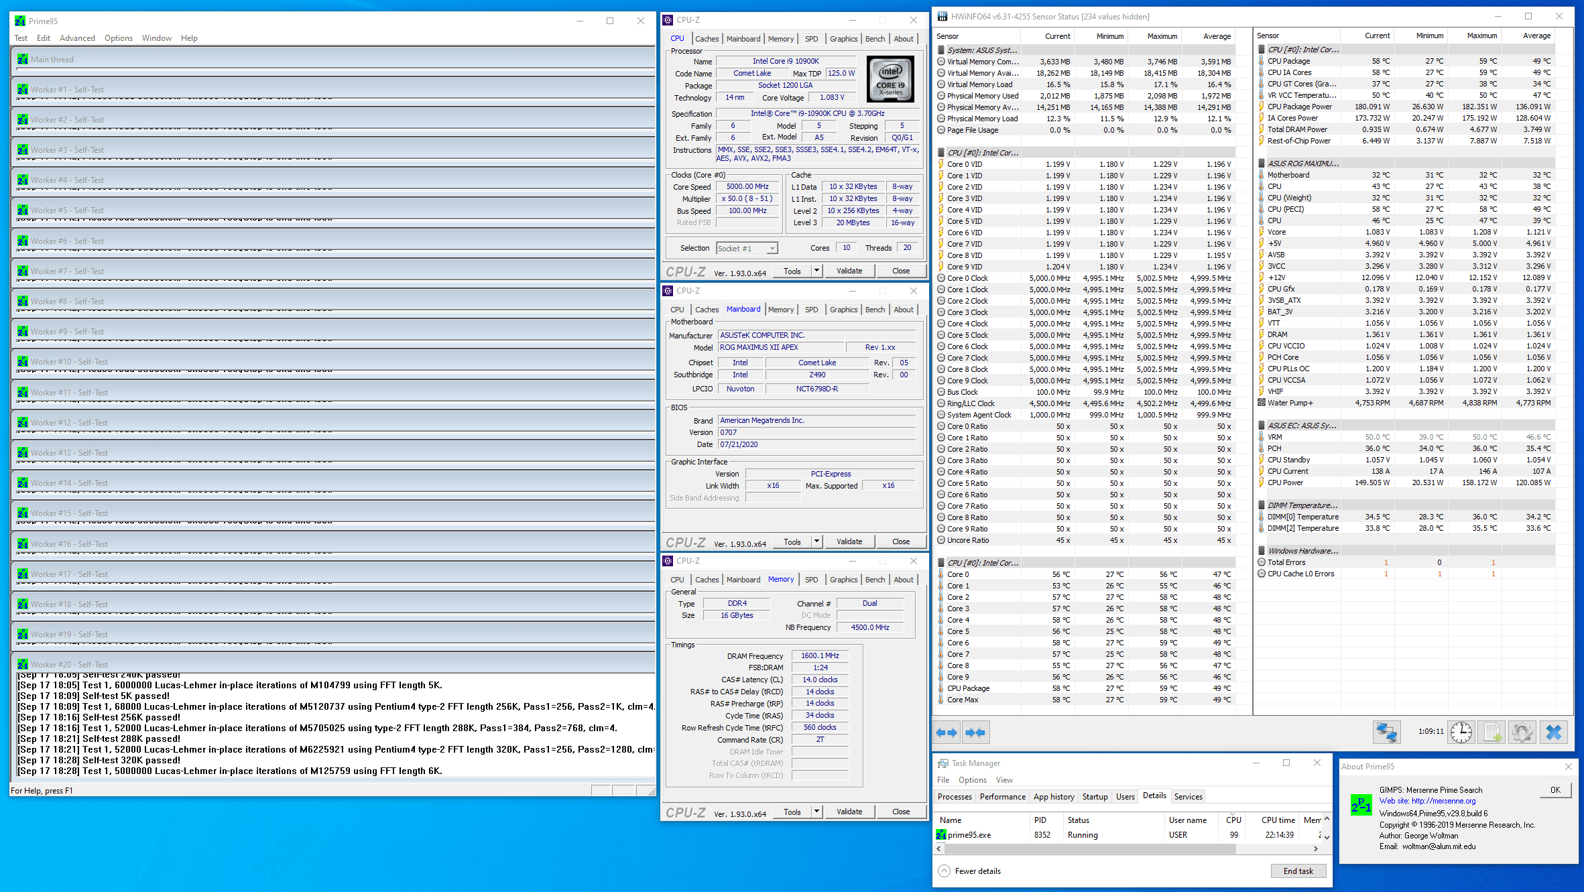Click OK in About Prime95 dialog
The image size is (1584, 892).
coord(1555,789)
